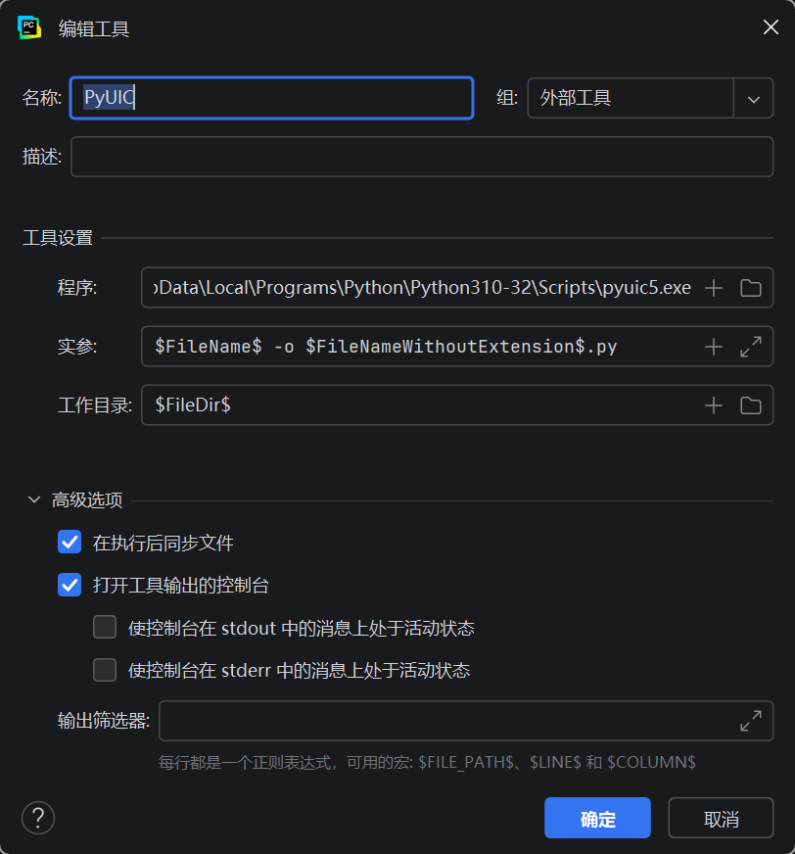The width and height of the screenshot is (795, 854).
Task: Cancel with the 取消 button
Action: point(721,818)
